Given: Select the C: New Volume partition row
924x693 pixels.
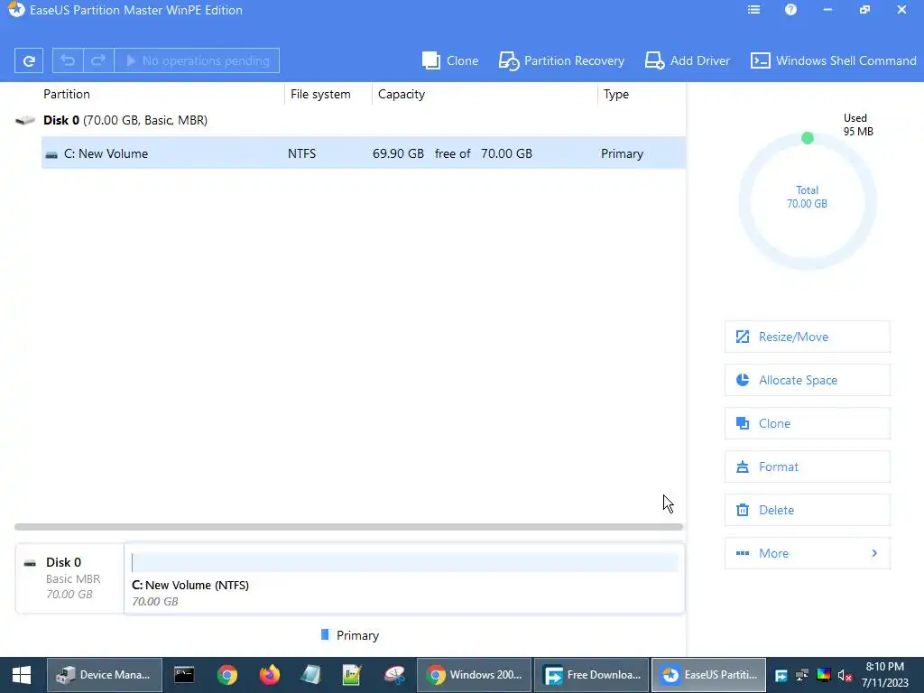Looking at the screenshot, I should click(x=363, y=153).
